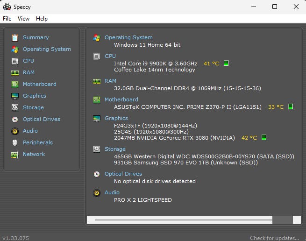Click the Samsung SSD 970 EVO 1TB line

coord(186,163)
